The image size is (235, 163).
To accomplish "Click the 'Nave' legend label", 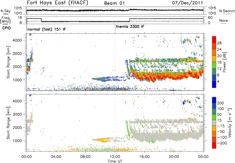I will pyautogui.click(x=224, y=20).
